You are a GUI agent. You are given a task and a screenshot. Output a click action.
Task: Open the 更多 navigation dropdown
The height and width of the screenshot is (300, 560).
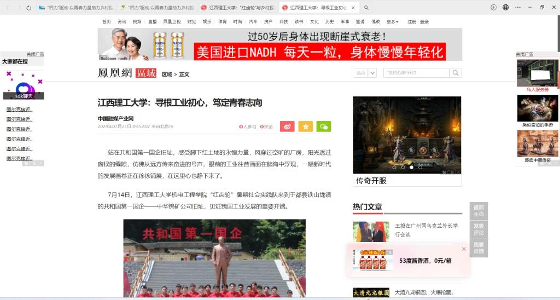pyautogui.click(x=392, y=22)
